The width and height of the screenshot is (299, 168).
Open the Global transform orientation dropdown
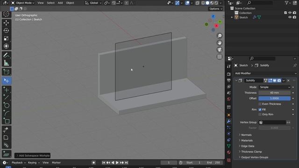pyautogui.click(x=93, y=3)
